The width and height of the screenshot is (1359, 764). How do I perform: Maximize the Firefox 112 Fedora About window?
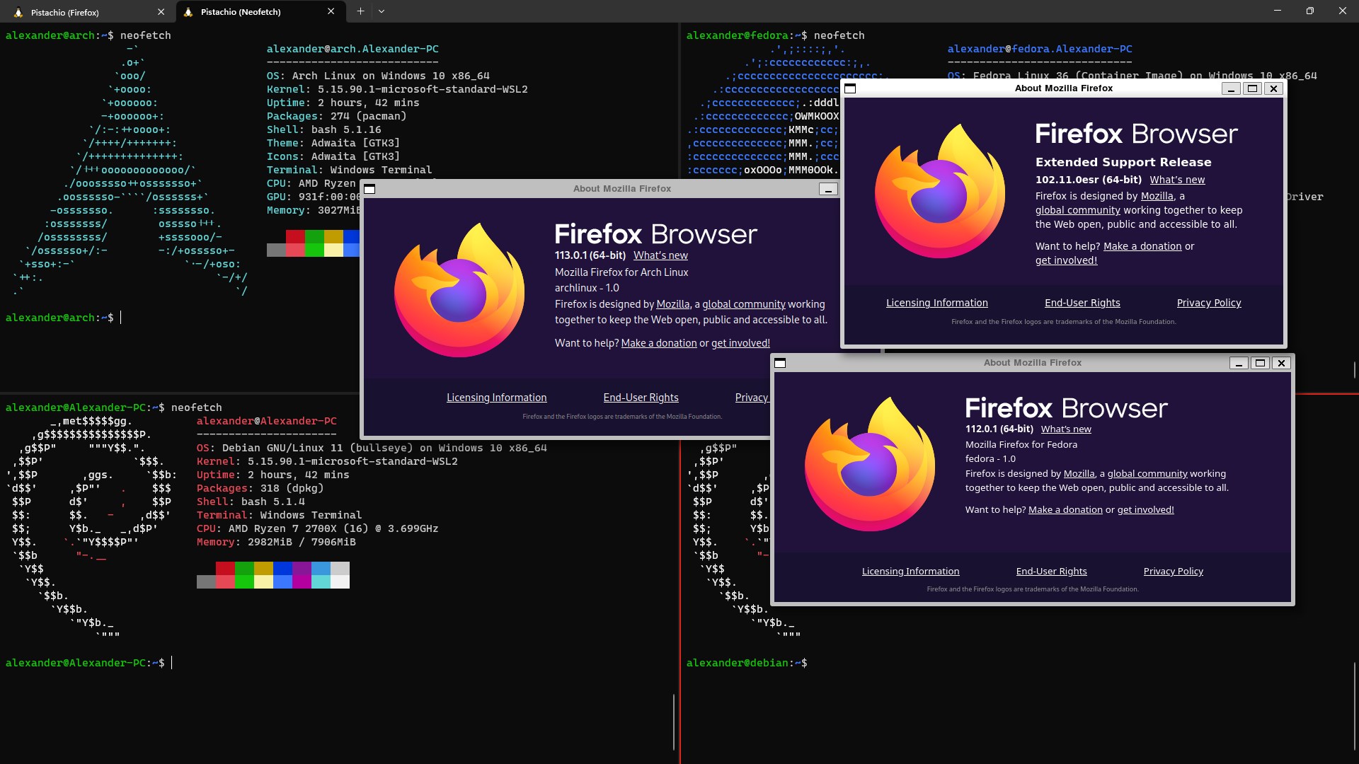click(x=1260, y=363)
